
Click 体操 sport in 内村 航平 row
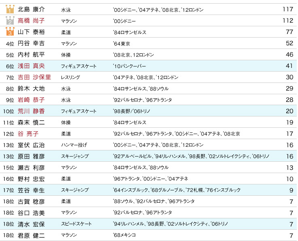pos(66,55)
